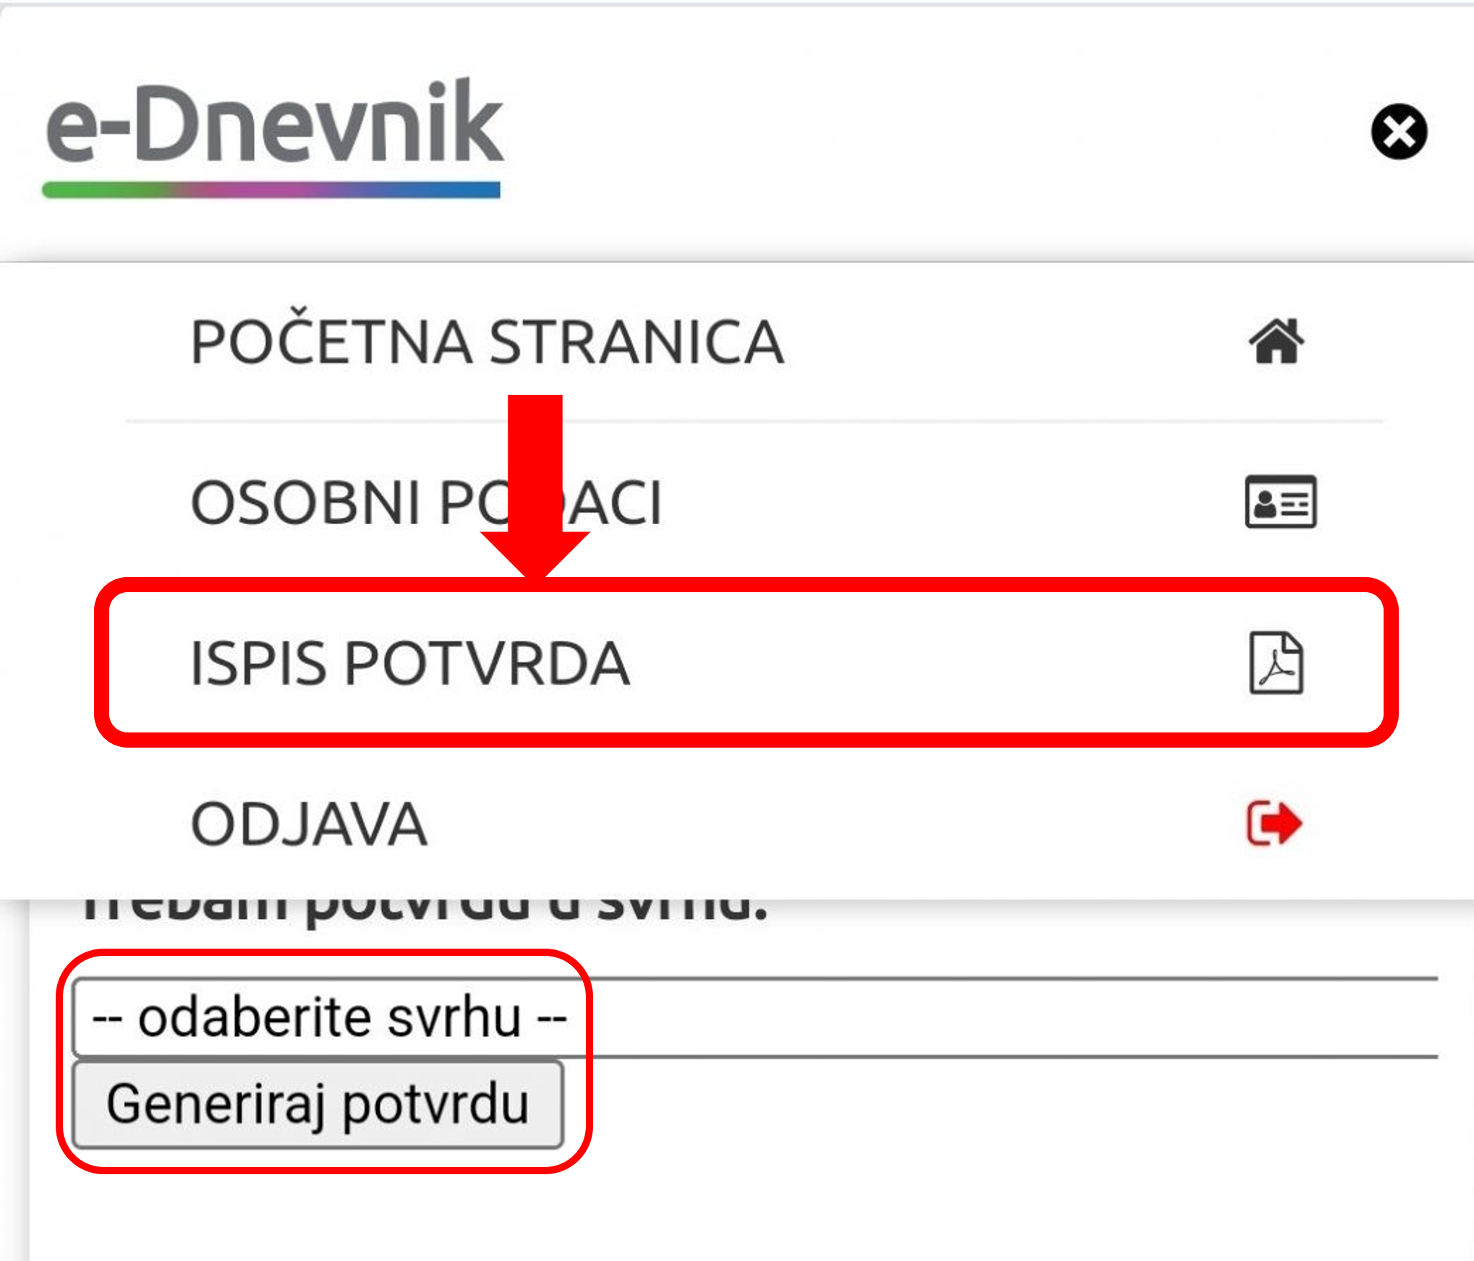Open the 'odaberite svrhu' dropdown
This screenshot has width=1474, height=1261.
(x=329, y=1018)
